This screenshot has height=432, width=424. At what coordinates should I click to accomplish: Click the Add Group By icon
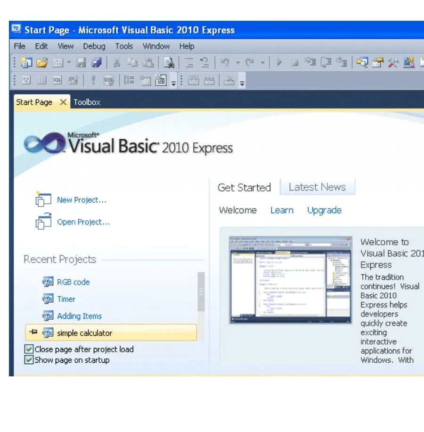(x=129, y=81)
